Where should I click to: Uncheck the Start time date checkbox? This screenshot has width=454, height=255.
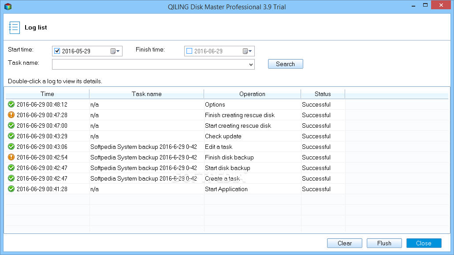(x=57, y=51)
